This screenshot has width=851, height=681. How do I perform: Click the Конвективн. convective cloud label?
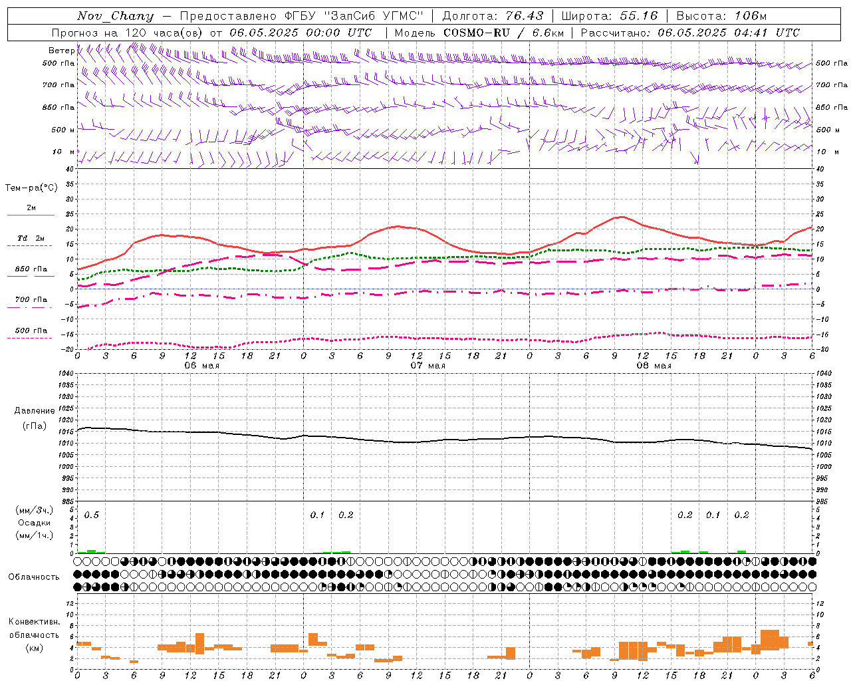pos(34,622)
